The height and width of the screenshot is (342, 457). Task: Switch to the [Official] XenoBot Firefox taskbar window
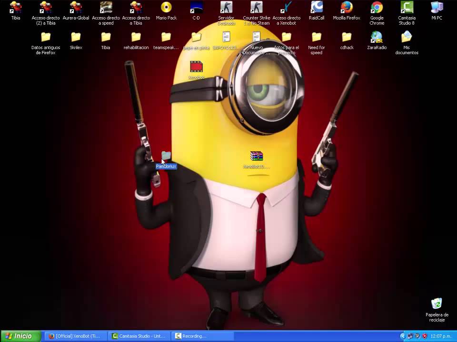(x=75, y=336)
